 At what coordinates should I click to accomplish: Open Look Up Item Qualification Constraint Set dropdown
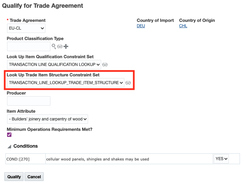coord(54,65)
